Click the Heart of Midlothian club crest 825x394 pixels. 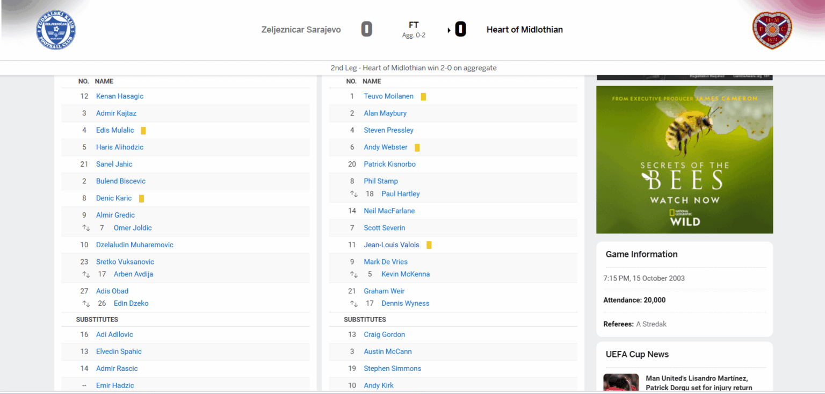[772, 31]
